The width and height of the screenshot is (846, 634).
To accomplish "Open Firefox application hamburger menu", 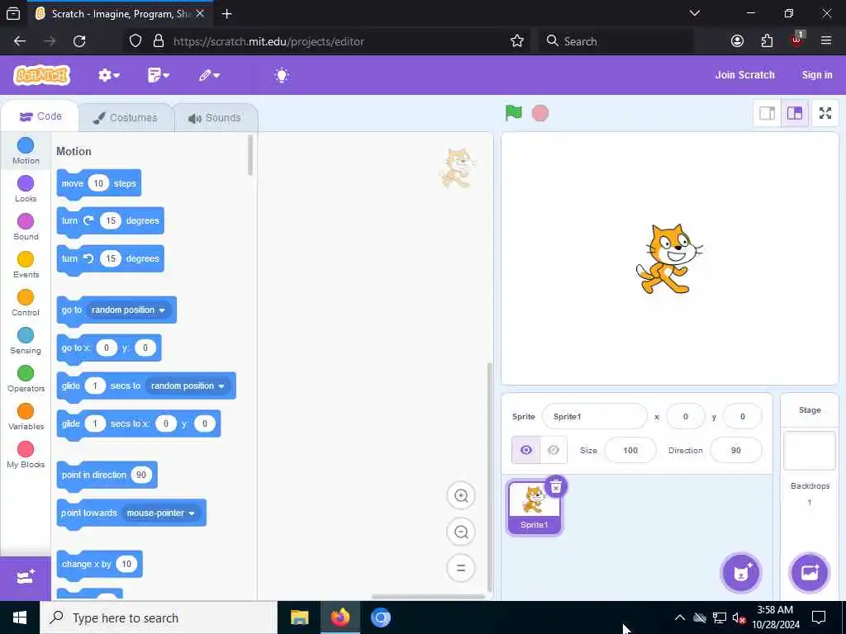I will 826,41.
